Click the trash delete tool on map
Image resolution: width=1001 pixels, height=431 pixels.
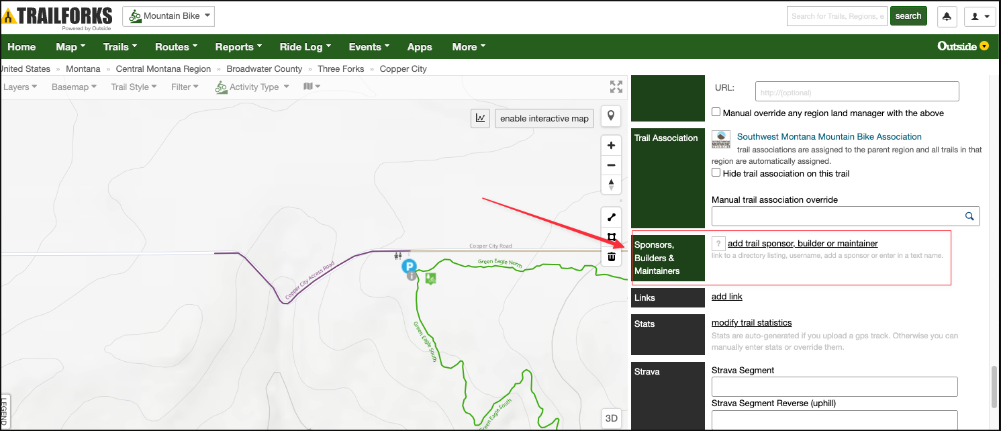click(x=611, y=256)
